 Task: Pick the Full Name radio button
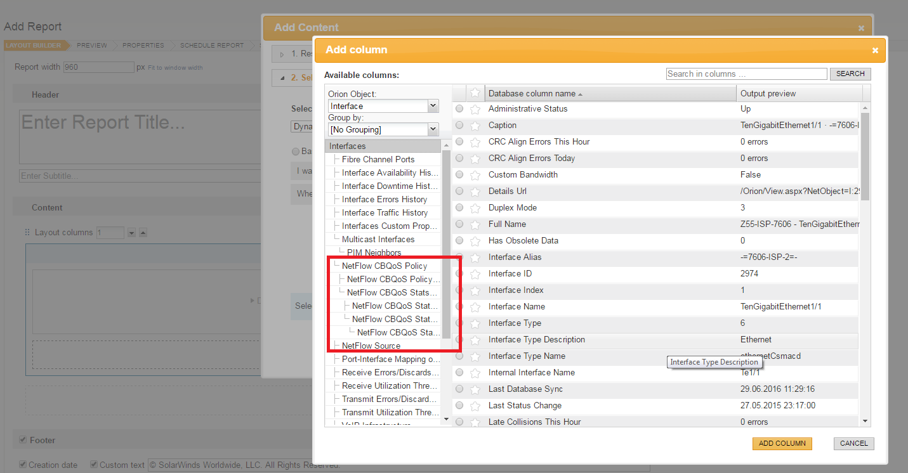click(x=459, y=224)
